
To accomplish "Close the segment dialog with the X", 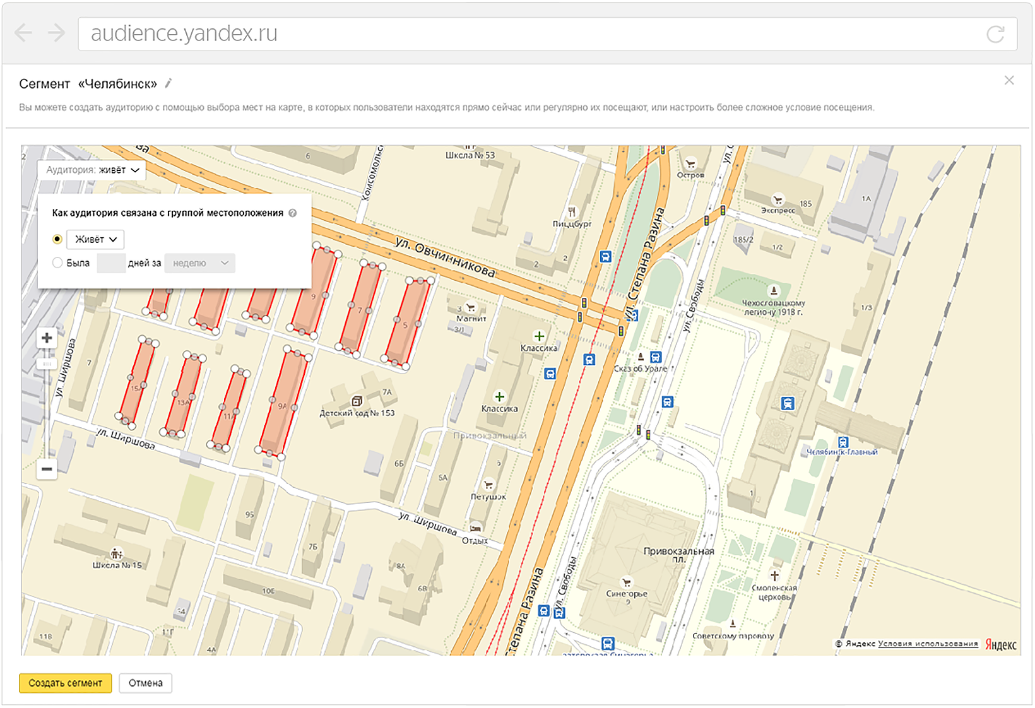I will [1009, 80].
